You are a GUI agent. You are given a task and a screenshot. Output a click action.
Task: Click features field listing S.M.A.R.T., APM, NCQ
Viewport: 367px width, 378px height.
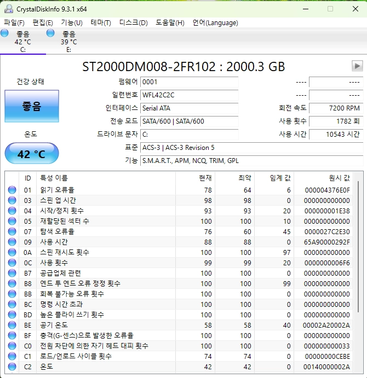[x=251, y=160]
